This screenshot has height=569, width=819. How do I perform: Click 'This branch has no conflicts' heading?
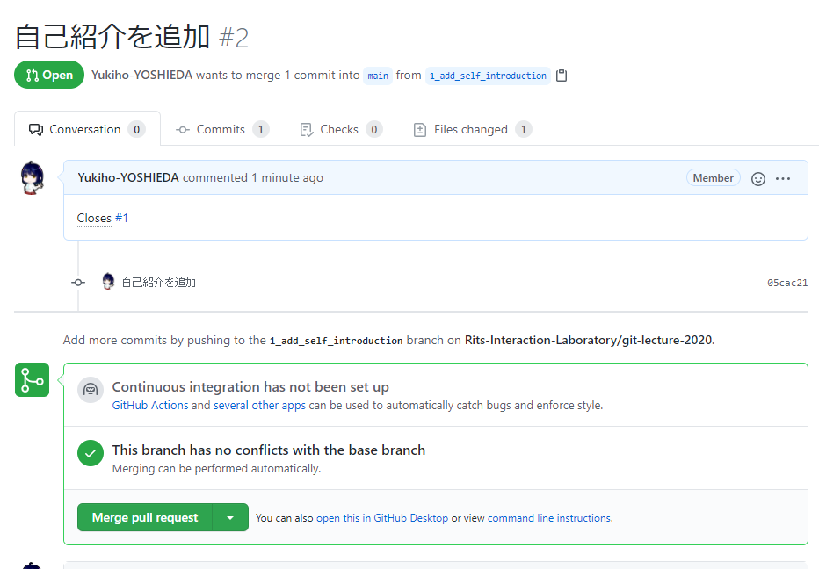(269, 450)
